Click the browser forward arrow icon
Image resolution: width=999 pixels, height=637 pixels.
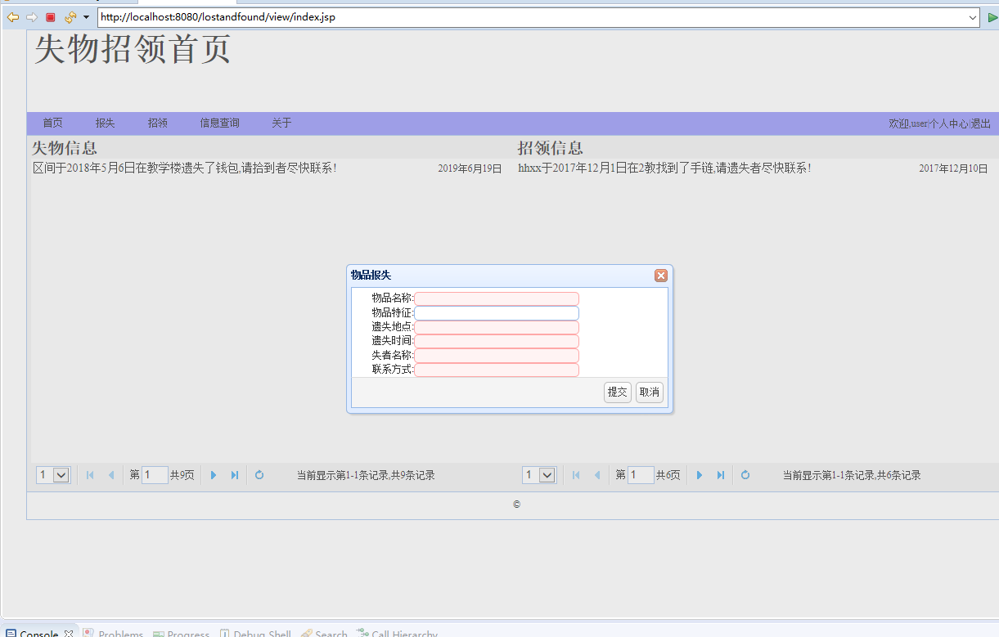pyautogui.click(x=32, y=16)
